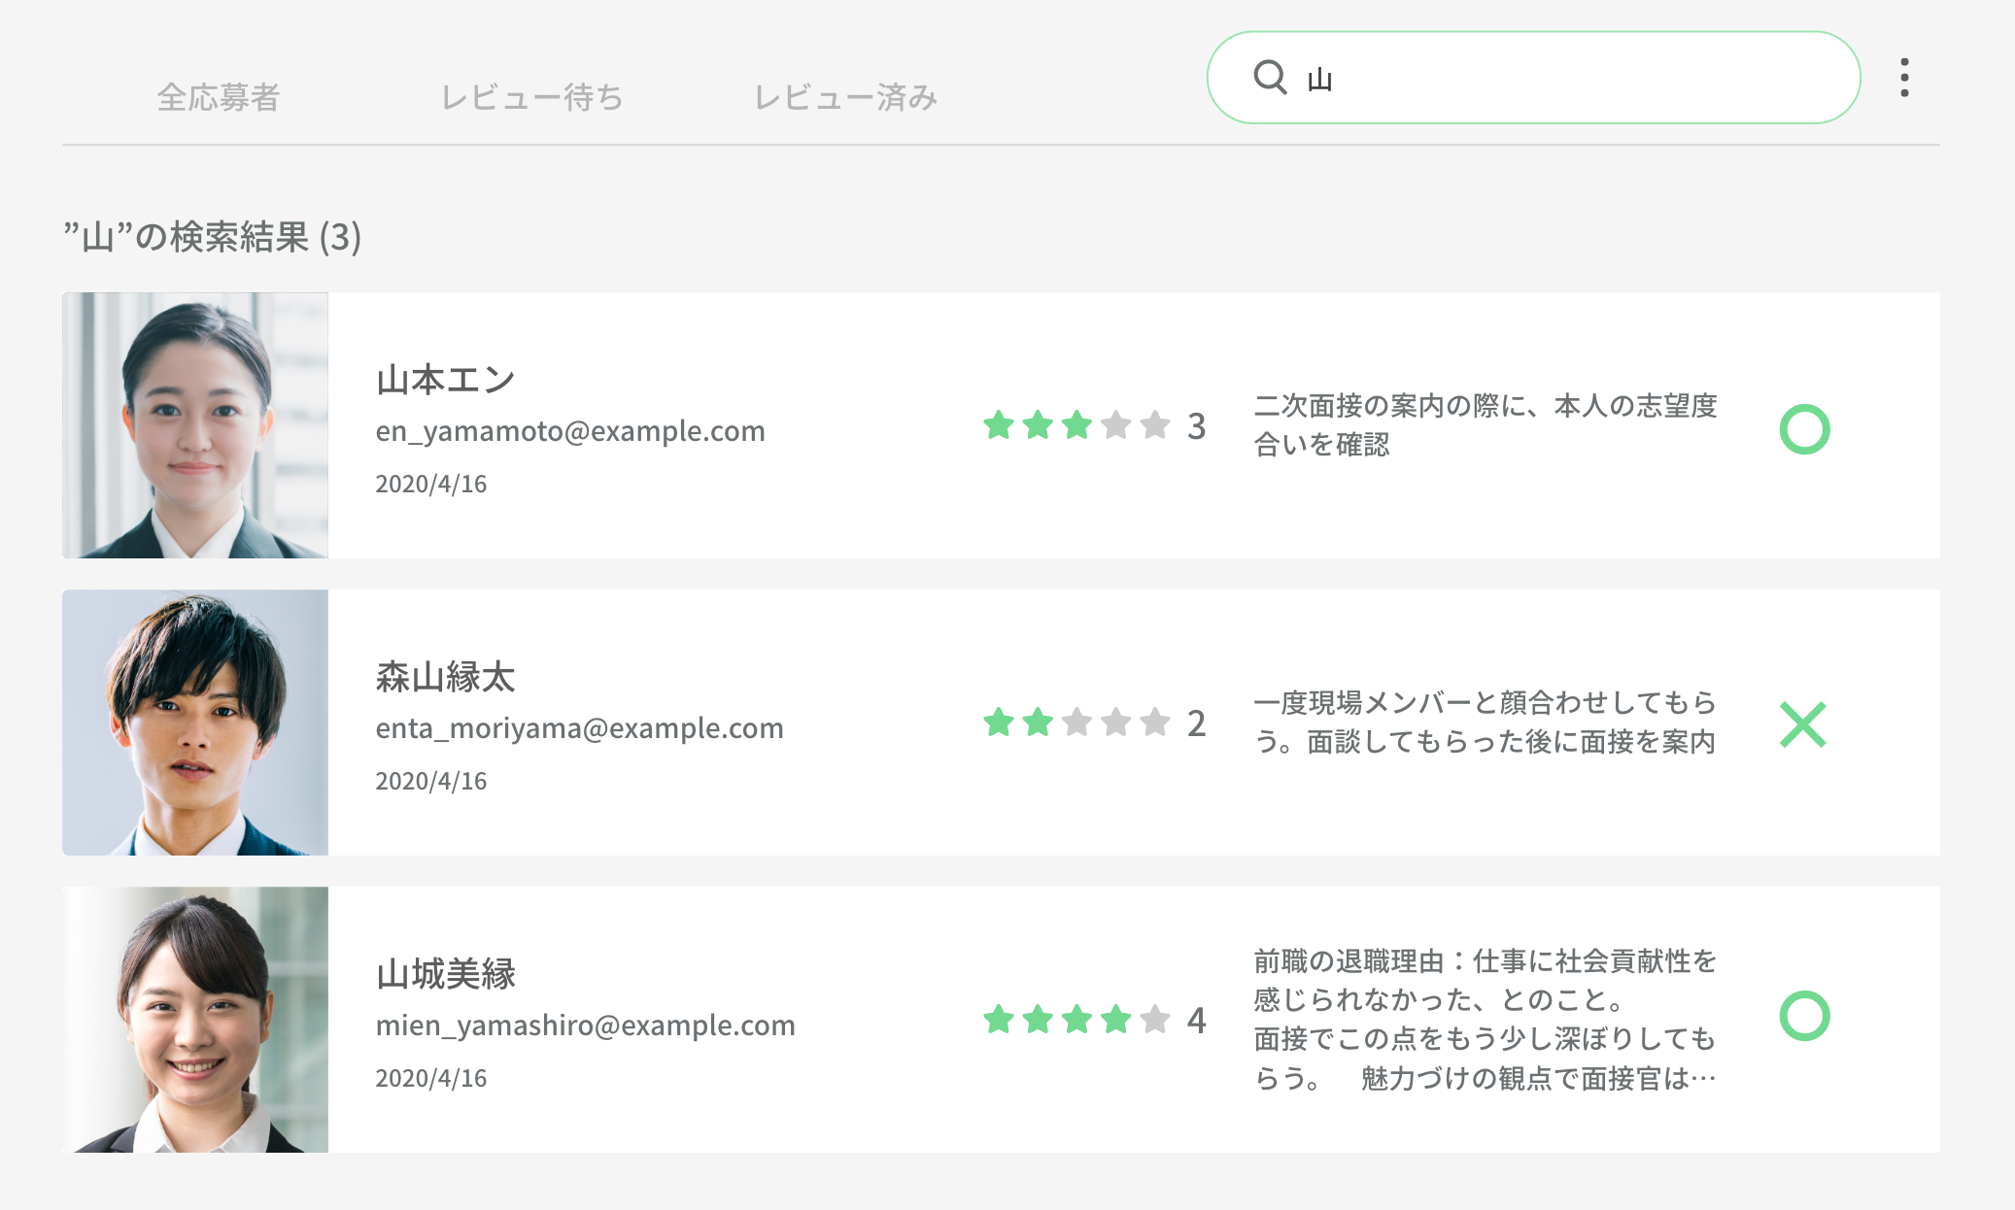Switch to the レビュー待ち tab

[531, 97]
